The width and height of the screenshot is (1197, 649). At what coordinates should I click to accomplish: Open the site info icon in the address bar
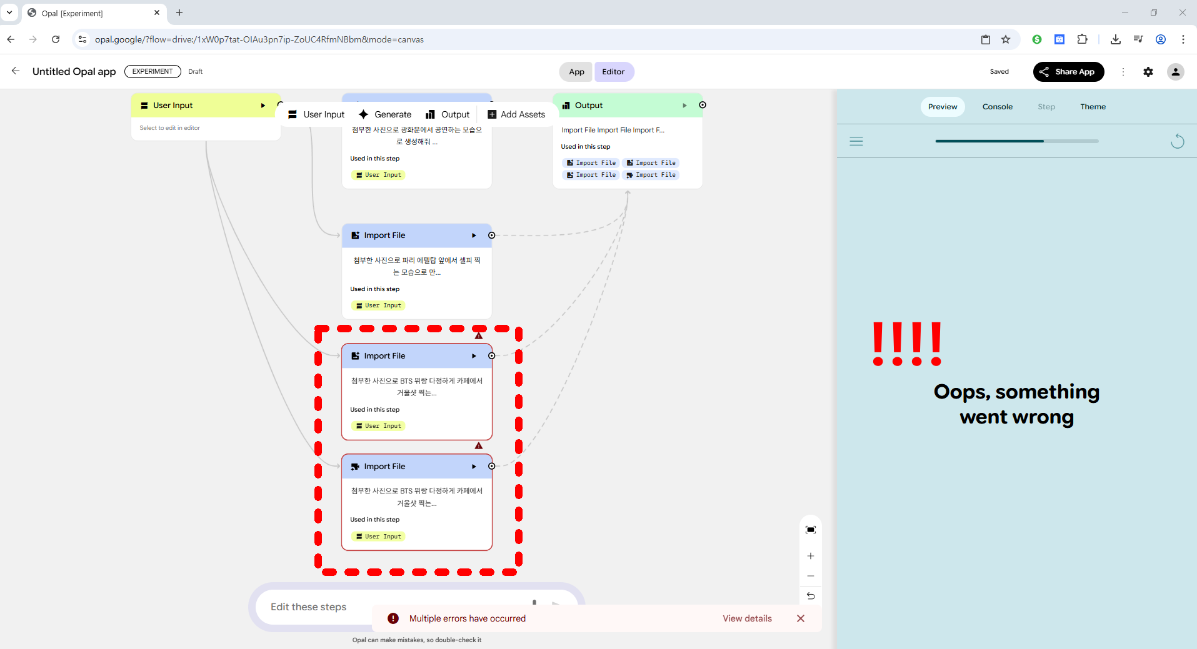(82, 39)
